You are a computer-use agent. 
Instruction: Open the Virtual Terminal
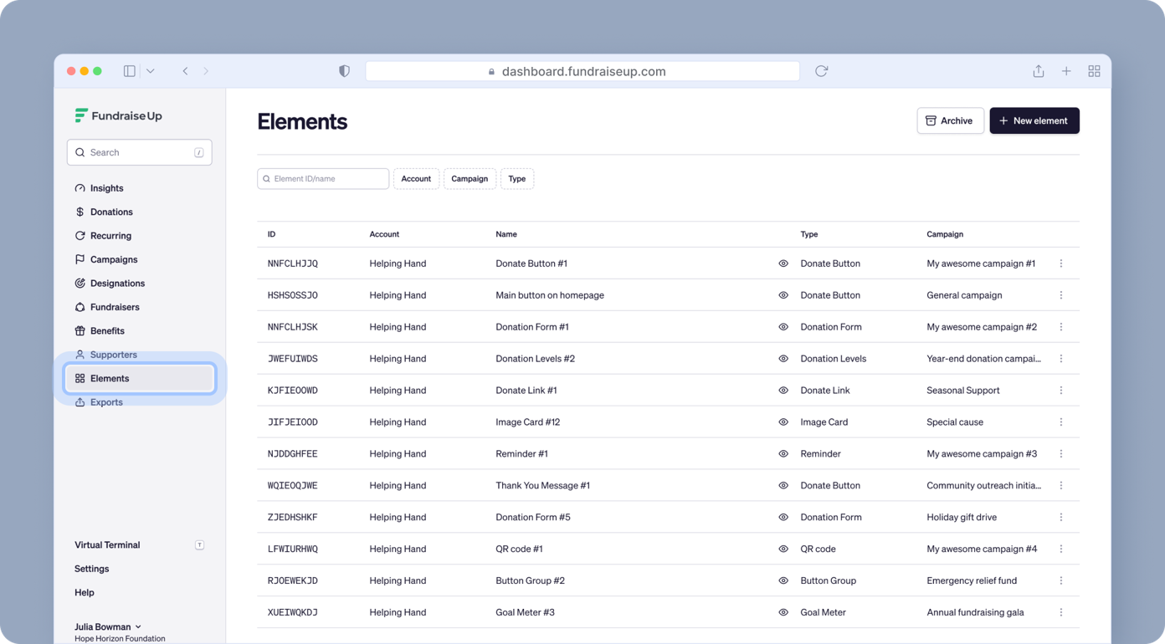click(107, 544)
